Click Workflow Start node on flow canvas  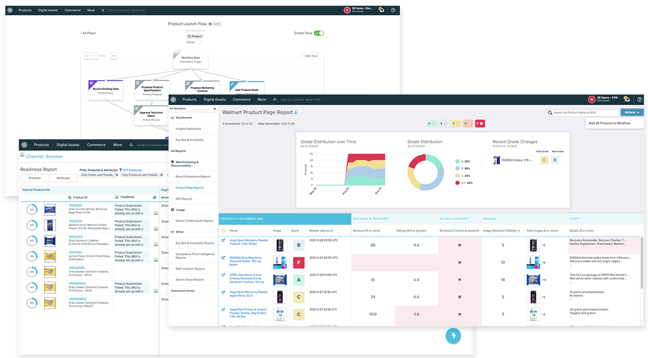[x=191, y=59]
